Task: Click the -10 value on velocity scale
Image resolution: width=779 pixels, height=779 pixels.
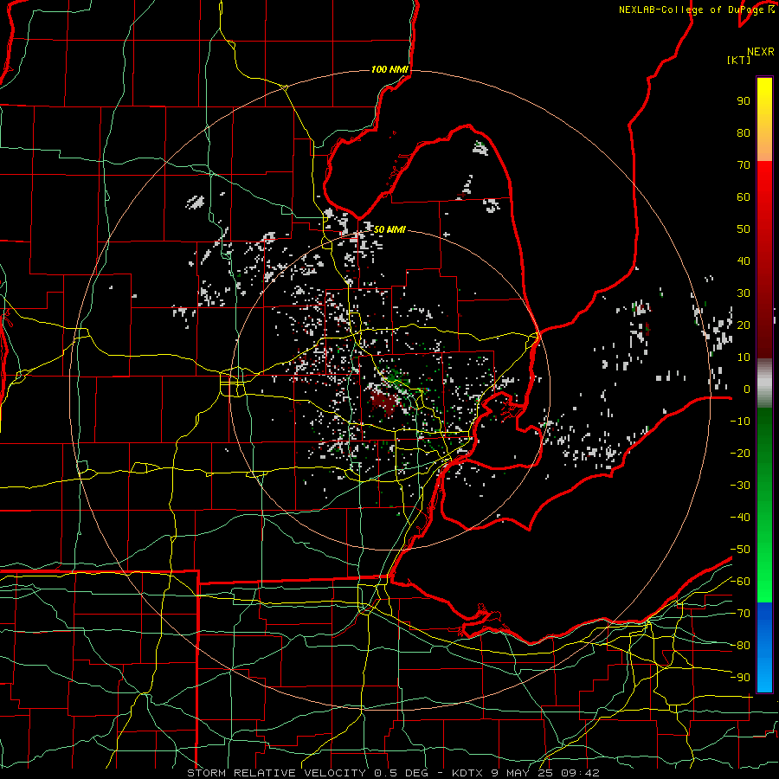Action: (x=740, y=422)
